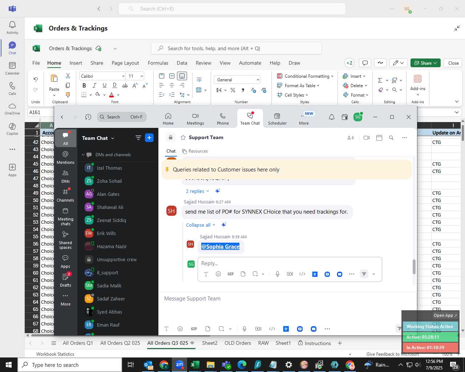Click GIF icon in reply box
Image resolution: width=465 pixels, height=372 pixels.
pos(231,274)
